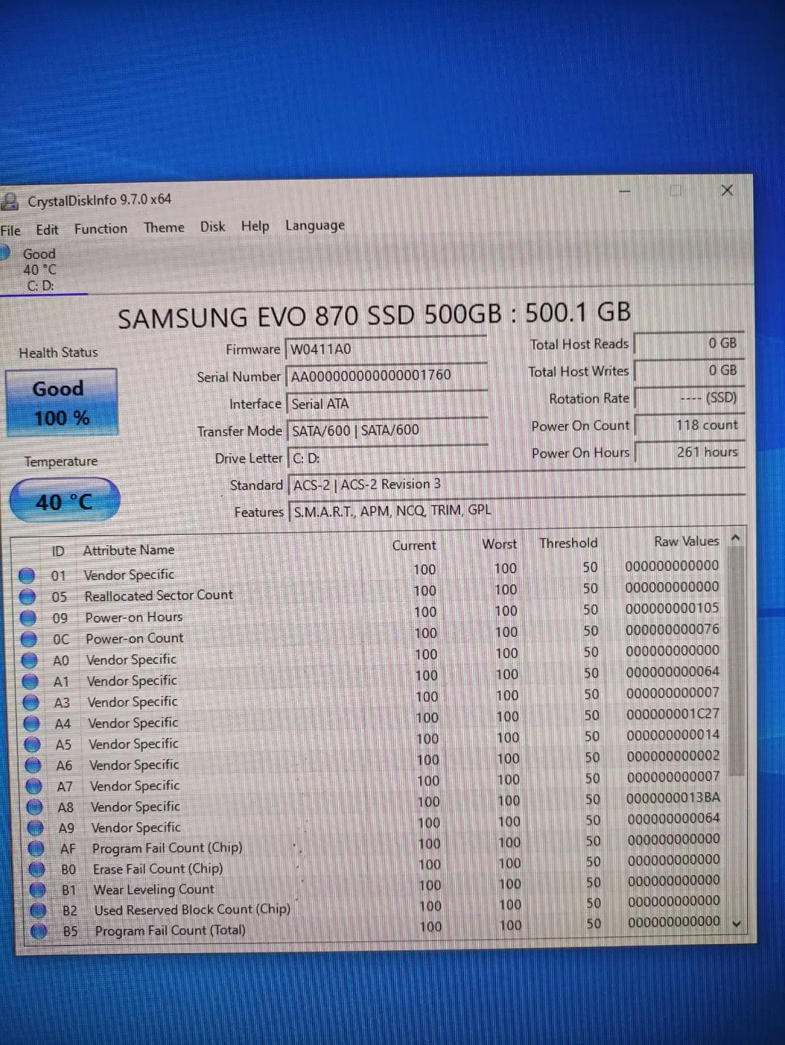Open the Theme menu
785x1045 pixels.
[164, 227]
